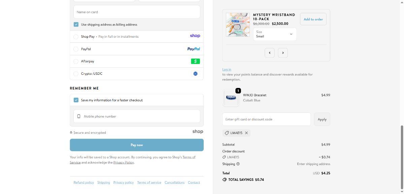Click the PayPal logo icon
The image size is (404, 194).
tap(193, 49)
